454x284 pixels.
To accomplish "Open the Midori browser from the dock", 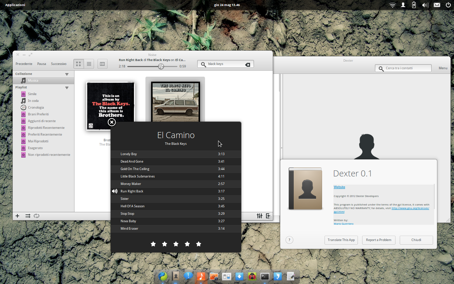I will [163, 276].
